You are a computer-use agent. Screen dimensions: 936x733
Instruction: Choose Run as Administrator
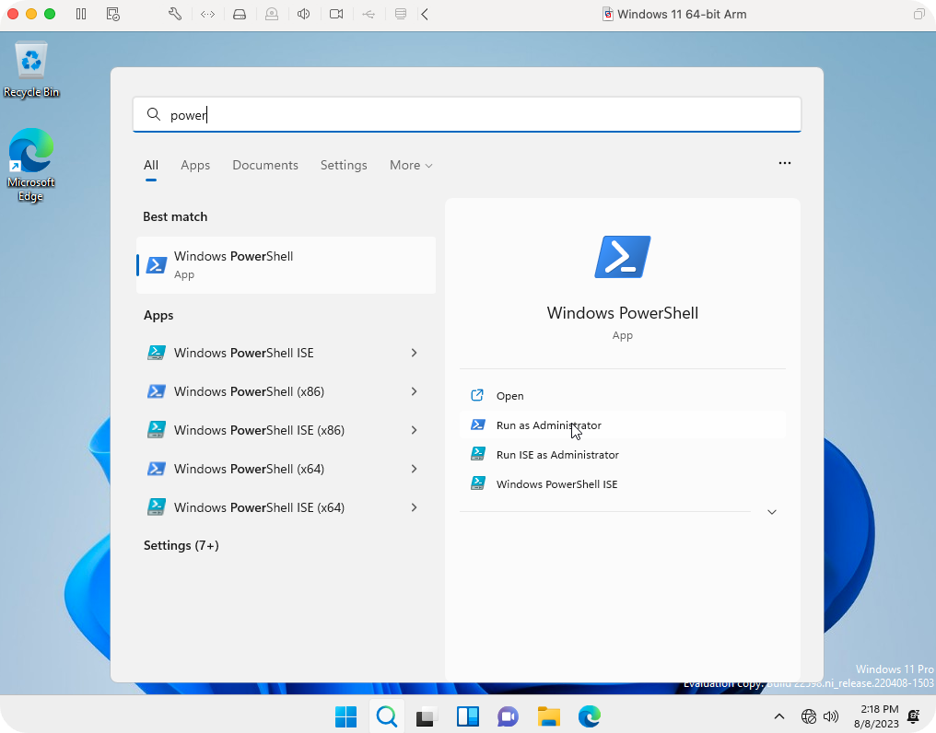click(622, 425)
